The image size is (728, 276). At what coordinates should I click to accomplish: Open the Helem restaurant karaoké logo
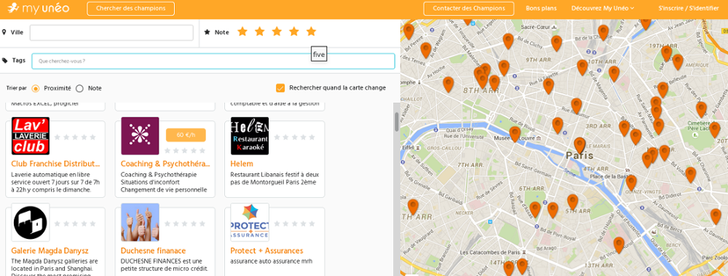coord(250,136)
